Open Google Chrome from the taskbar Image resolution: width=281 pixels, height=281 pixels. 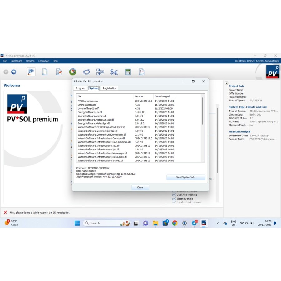pyautogui.click(x=175, y=223)
